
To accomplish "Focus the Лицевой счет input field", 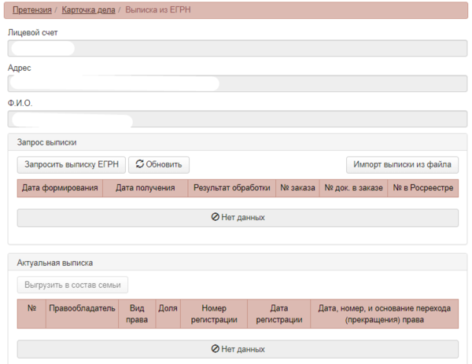I will pos(236,48).
